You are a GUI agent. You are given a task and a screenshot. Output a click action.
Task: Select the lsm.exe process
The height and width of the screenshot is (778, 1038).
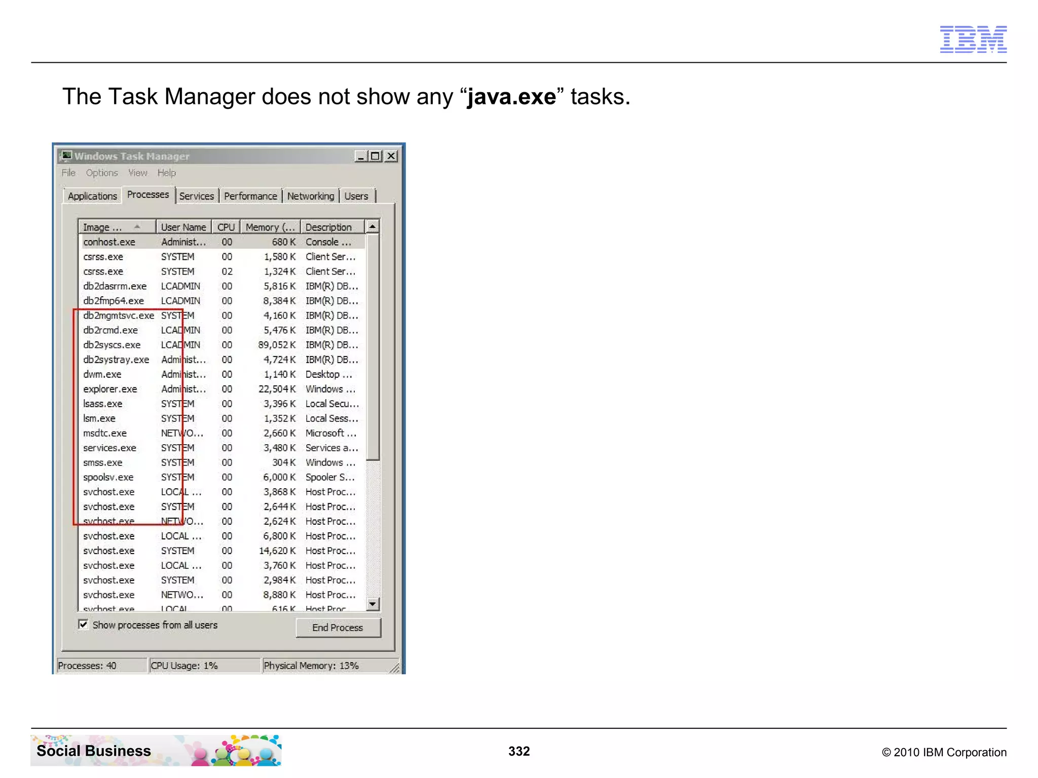pos(222,418)
